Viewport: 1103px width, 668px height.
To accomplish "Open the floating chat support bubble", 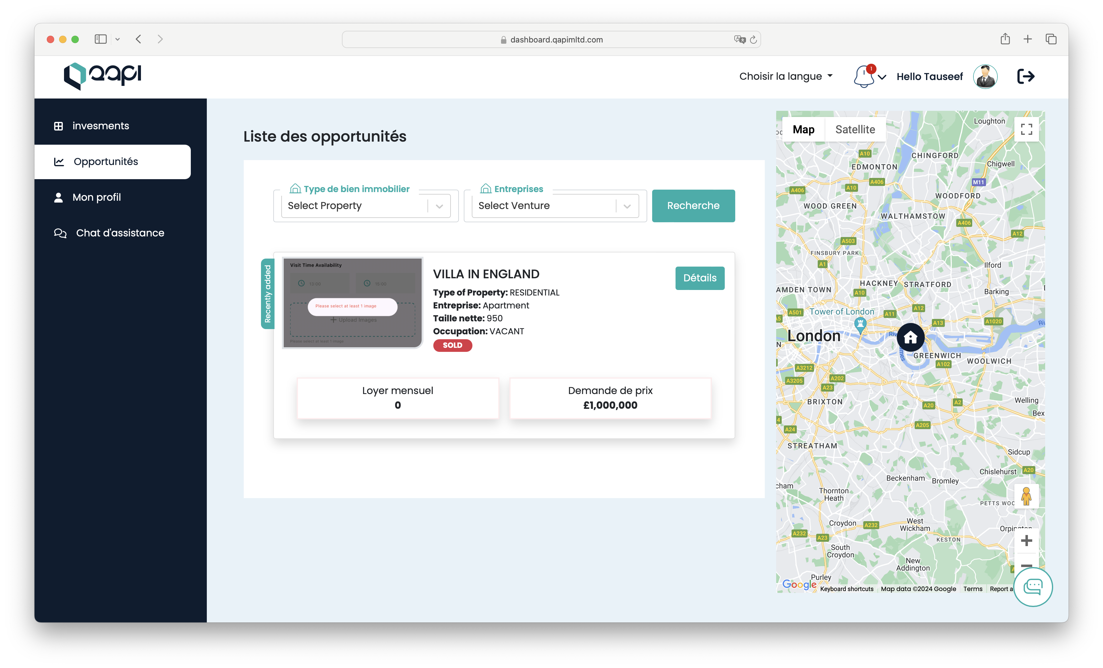I will tap(1033, 587).
